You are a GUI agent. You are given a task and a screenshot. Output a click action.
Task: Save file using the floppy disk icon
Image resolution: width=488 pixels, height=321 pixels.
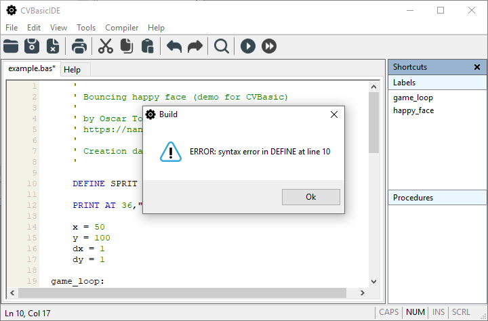pos(32,46)
